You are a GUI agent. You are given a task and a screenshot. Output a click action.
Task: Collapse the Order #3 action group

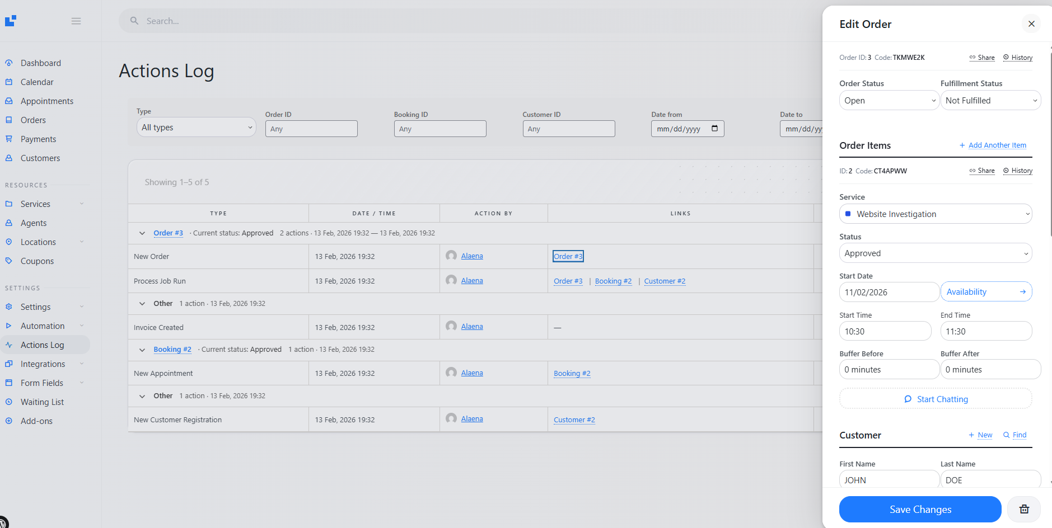[142, 233]
